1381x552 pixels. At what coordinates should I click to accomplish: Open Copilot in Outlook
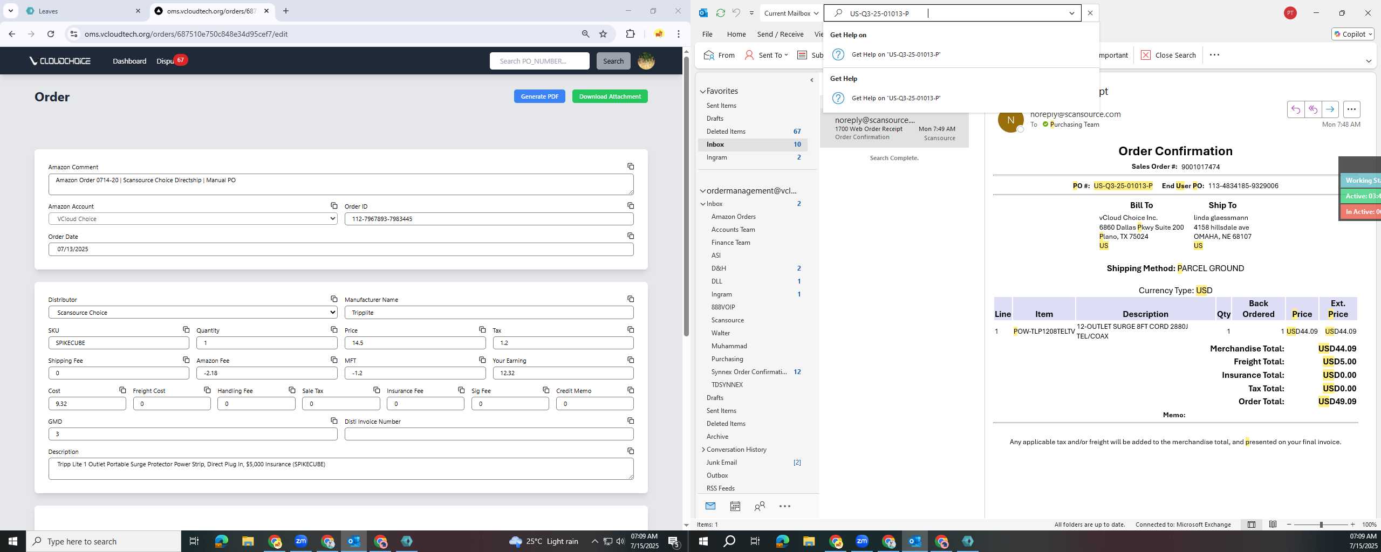pos(1353,34)
